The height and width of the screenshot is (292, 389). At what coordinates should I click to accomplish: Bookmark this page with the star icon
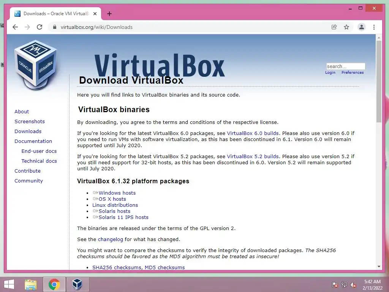(346, 27)
